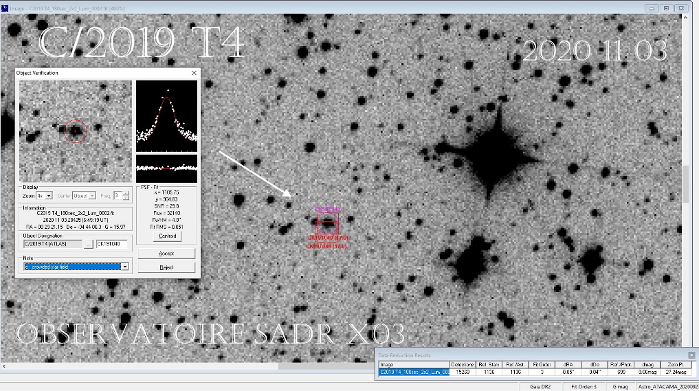Image resolution: width=699 pixels, height=391 pixels.
Task: Click G mag in the status bar
Action: point(620,387)
